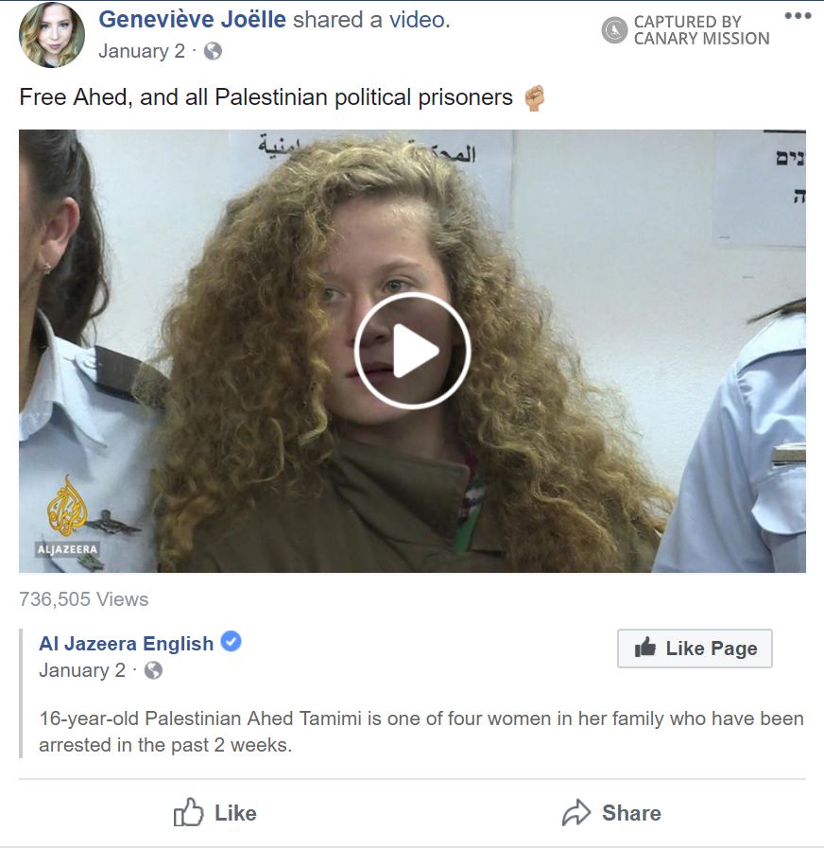Click the Share label text
Image resolution: width=824 pixels, height=848 pixels.
coord(631,813)
